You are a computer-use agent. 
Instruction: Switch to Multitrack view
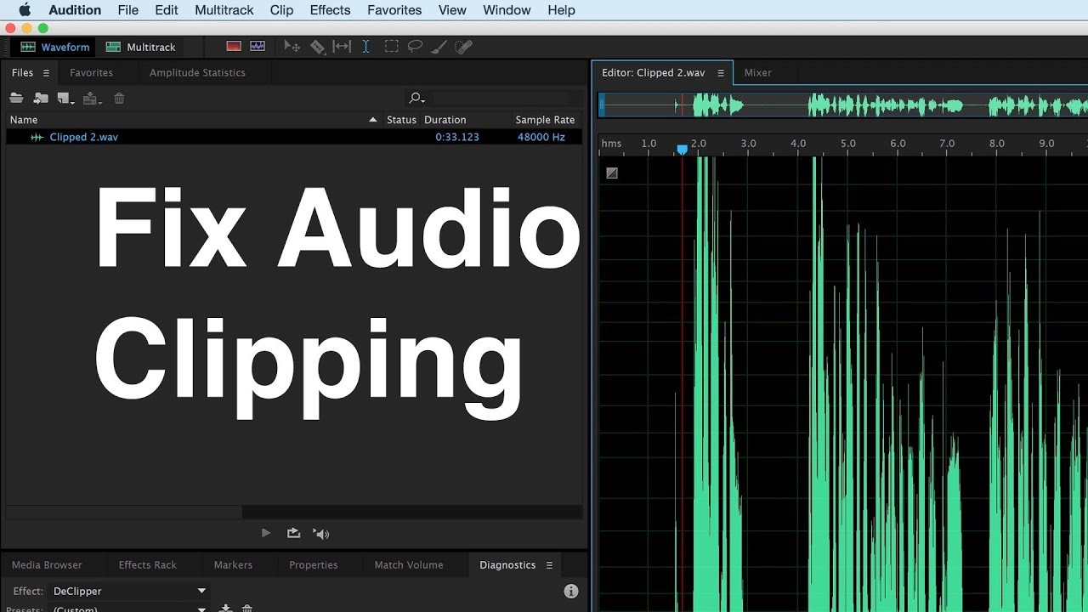tap(141, 47)
